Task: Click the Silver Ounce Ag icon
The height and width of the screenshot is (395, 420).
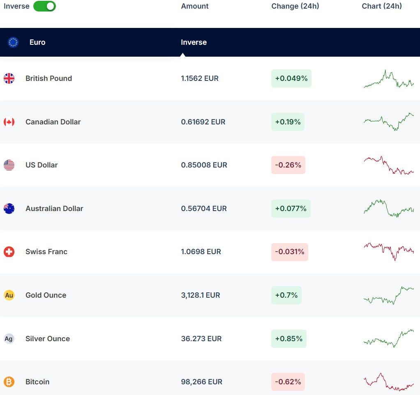Action: point(9,339)
